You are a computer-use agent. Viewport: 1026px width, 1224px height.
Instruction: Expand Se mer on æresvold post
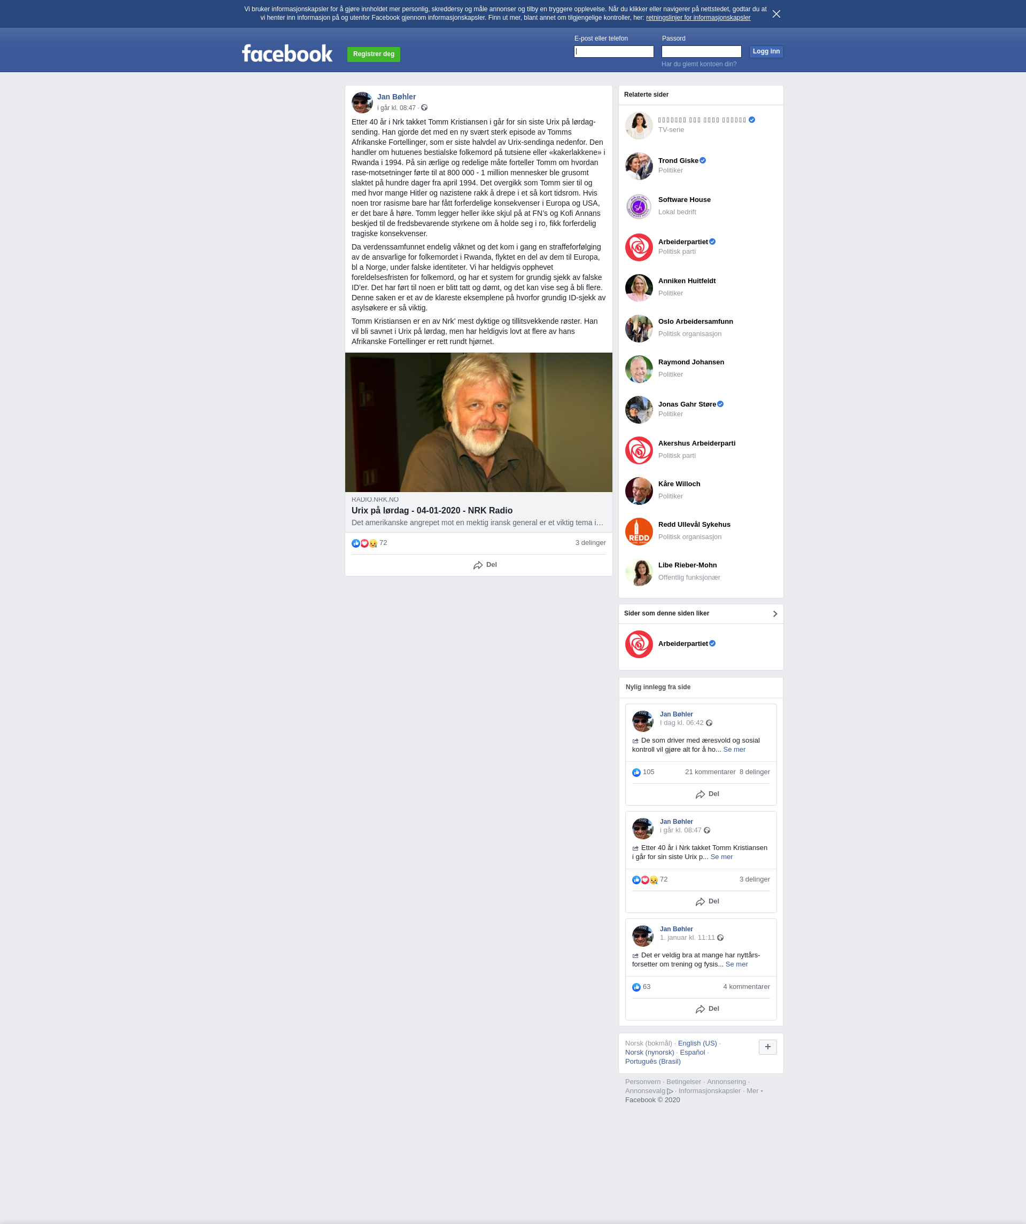click(734, 750)
